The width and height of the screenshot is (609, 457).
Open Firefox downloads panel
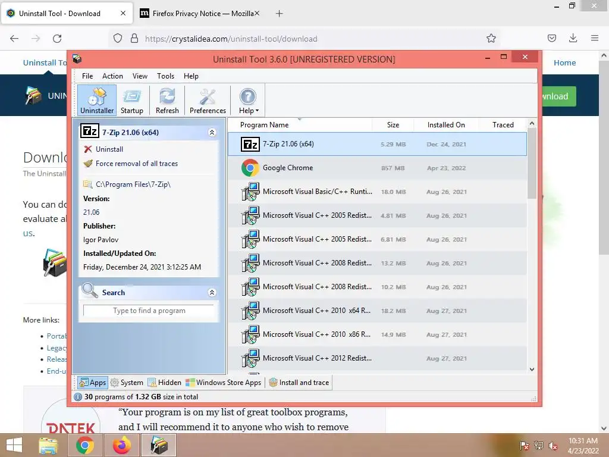[x=573, y=38]
